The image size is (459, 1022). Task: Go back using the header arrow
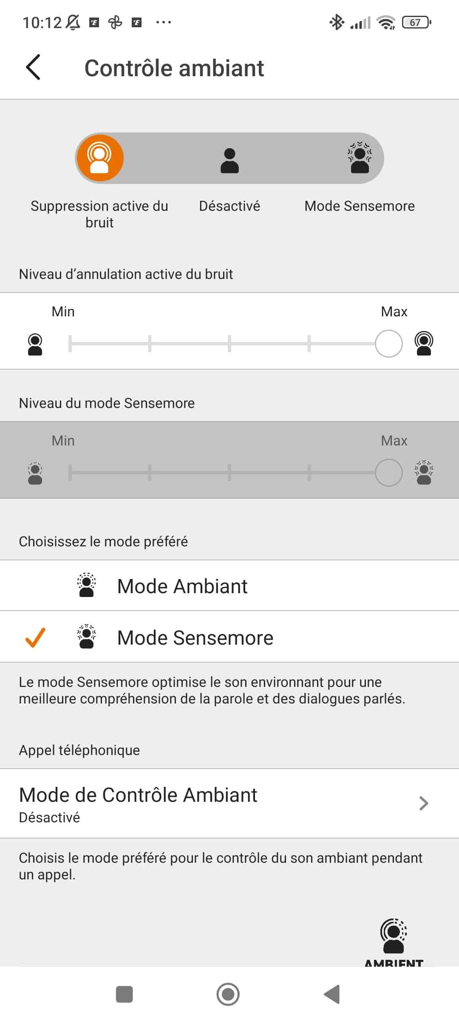coord(33,67)
